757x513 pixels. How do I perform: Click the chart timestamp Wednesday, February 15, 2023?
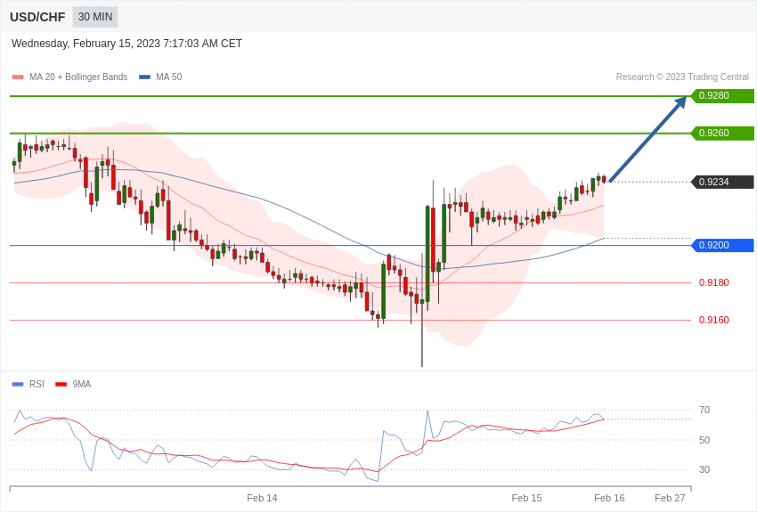coord(126,44)
